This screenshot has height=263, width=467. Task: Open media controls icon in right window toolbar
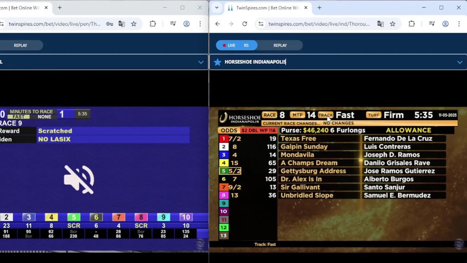tap(432, 24)
